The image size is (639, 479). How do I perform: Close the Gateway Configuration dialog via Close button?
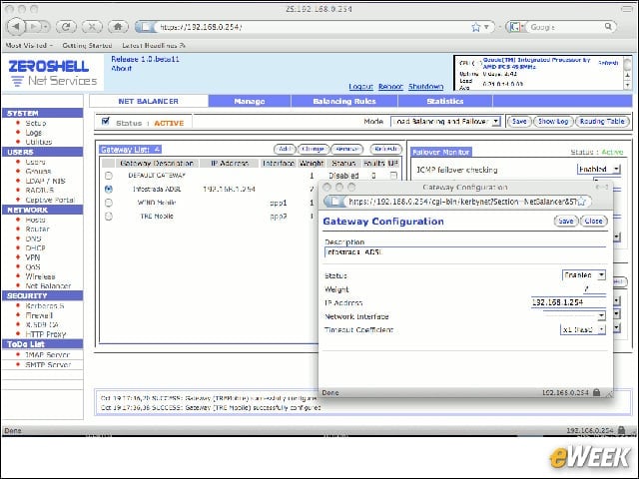[x=593, y=221]
